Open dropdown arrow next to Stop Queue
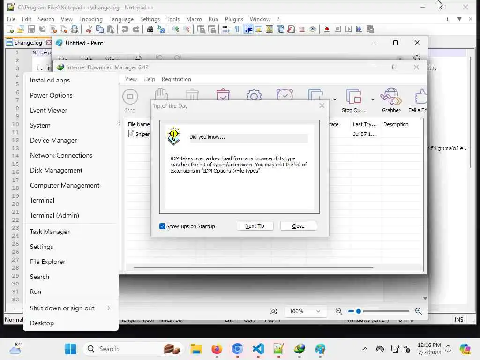The height and width of the screenshot is (360, 480). [x=373, y=100]
